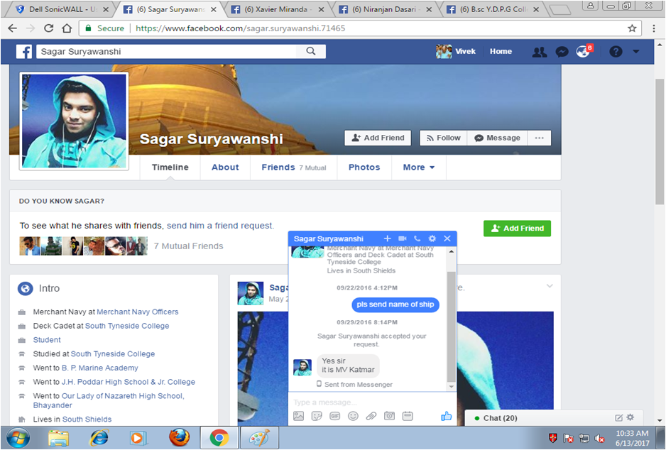
Task: Click the green Add Friend button
Action: [x=517, y=229]
